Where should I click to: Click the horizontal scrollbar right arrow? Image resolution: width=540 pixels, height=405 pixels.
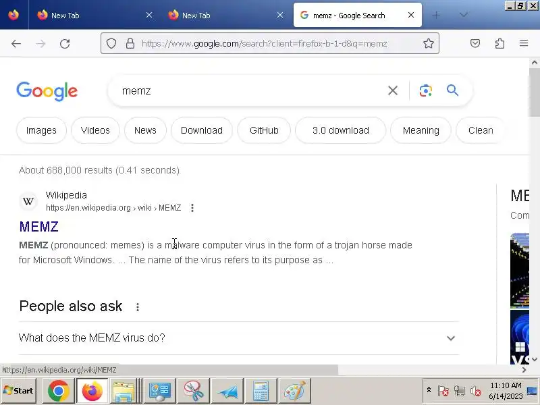tap(524, 370)
